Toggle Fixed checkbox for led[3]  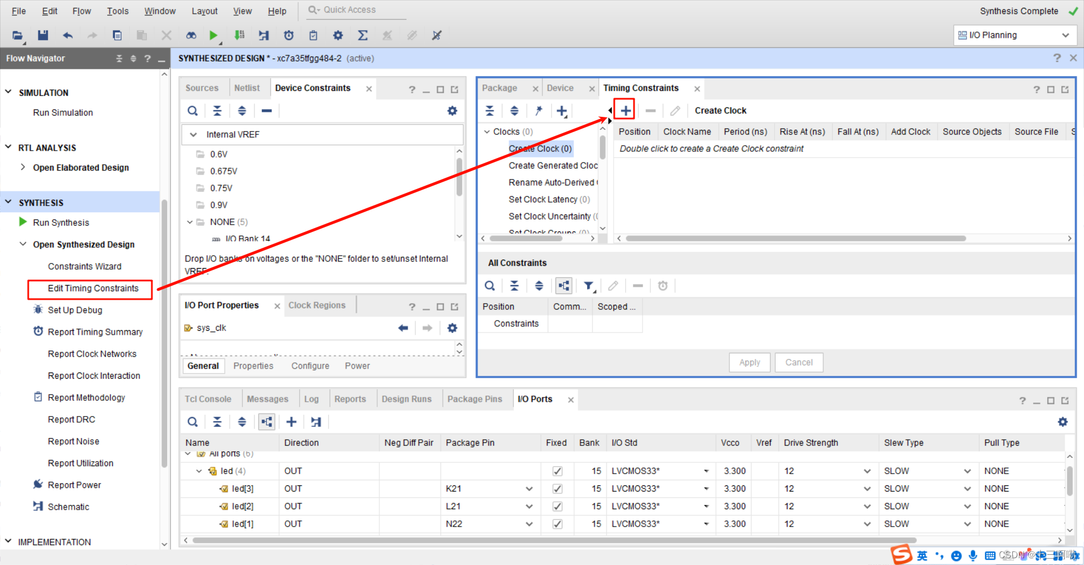click(x=557, y=489)
